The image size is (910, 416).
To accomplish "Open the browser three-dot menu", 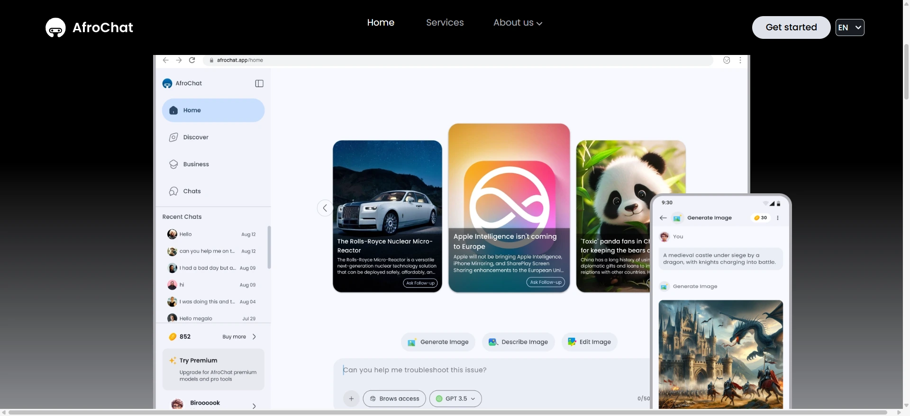I will point(740,60).
